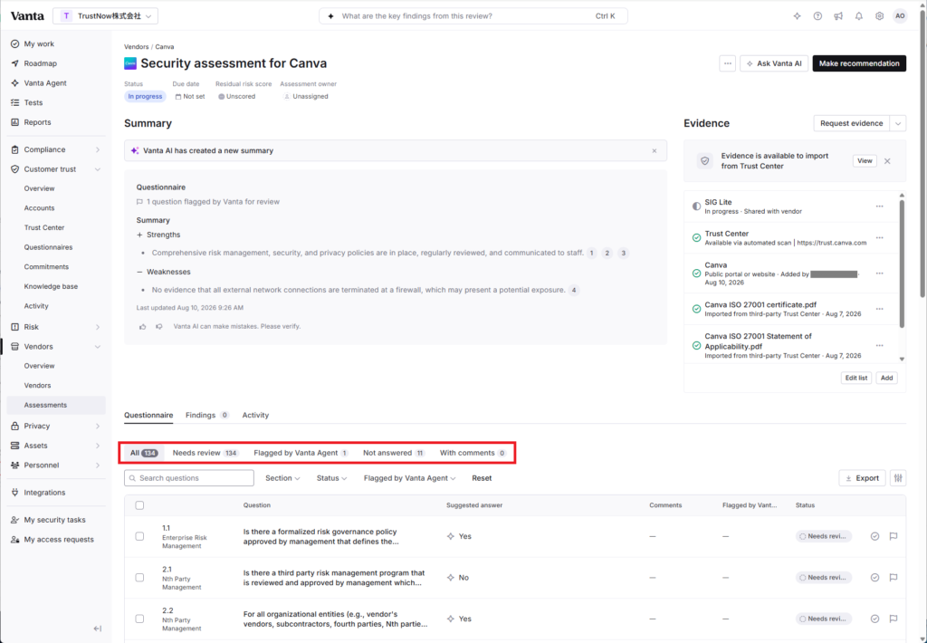Mark question 2.1 reviewed with checkmark icon

874,577
